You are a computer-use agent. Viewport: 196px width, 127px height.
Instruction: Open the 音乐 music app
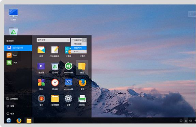(x=41, y=98)
